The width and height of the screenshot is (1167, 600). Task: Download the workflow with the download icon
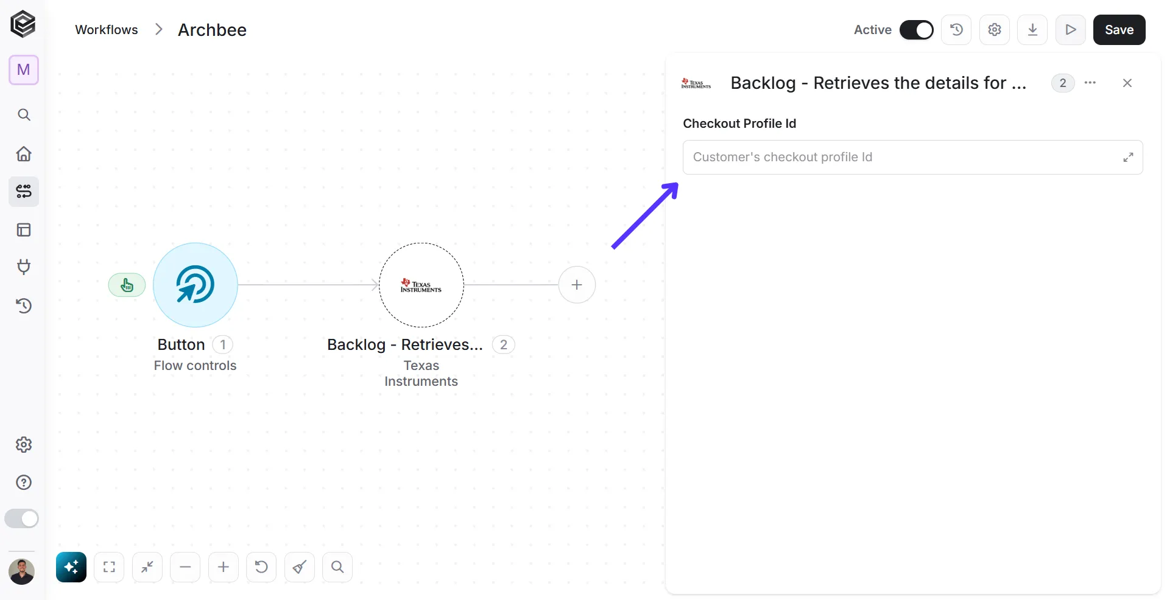pyautogui.click(x=1032, y=30)
